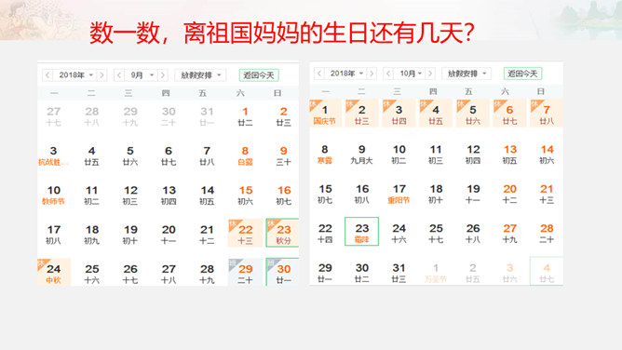Image resolution: width=622 pixels, height=350 pixels.
Task: Open the 2018年 dropdown in September calendar
Action: point(75,74)
